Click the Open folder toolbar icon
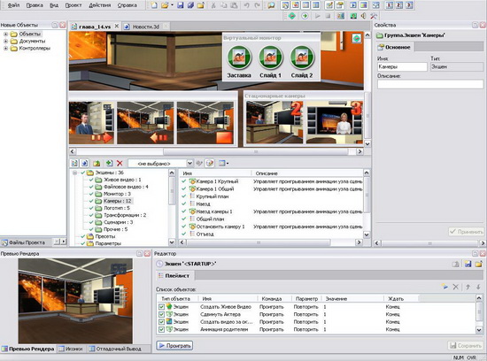The height and width of the screenshot is (361, 487). coord(165,5)
